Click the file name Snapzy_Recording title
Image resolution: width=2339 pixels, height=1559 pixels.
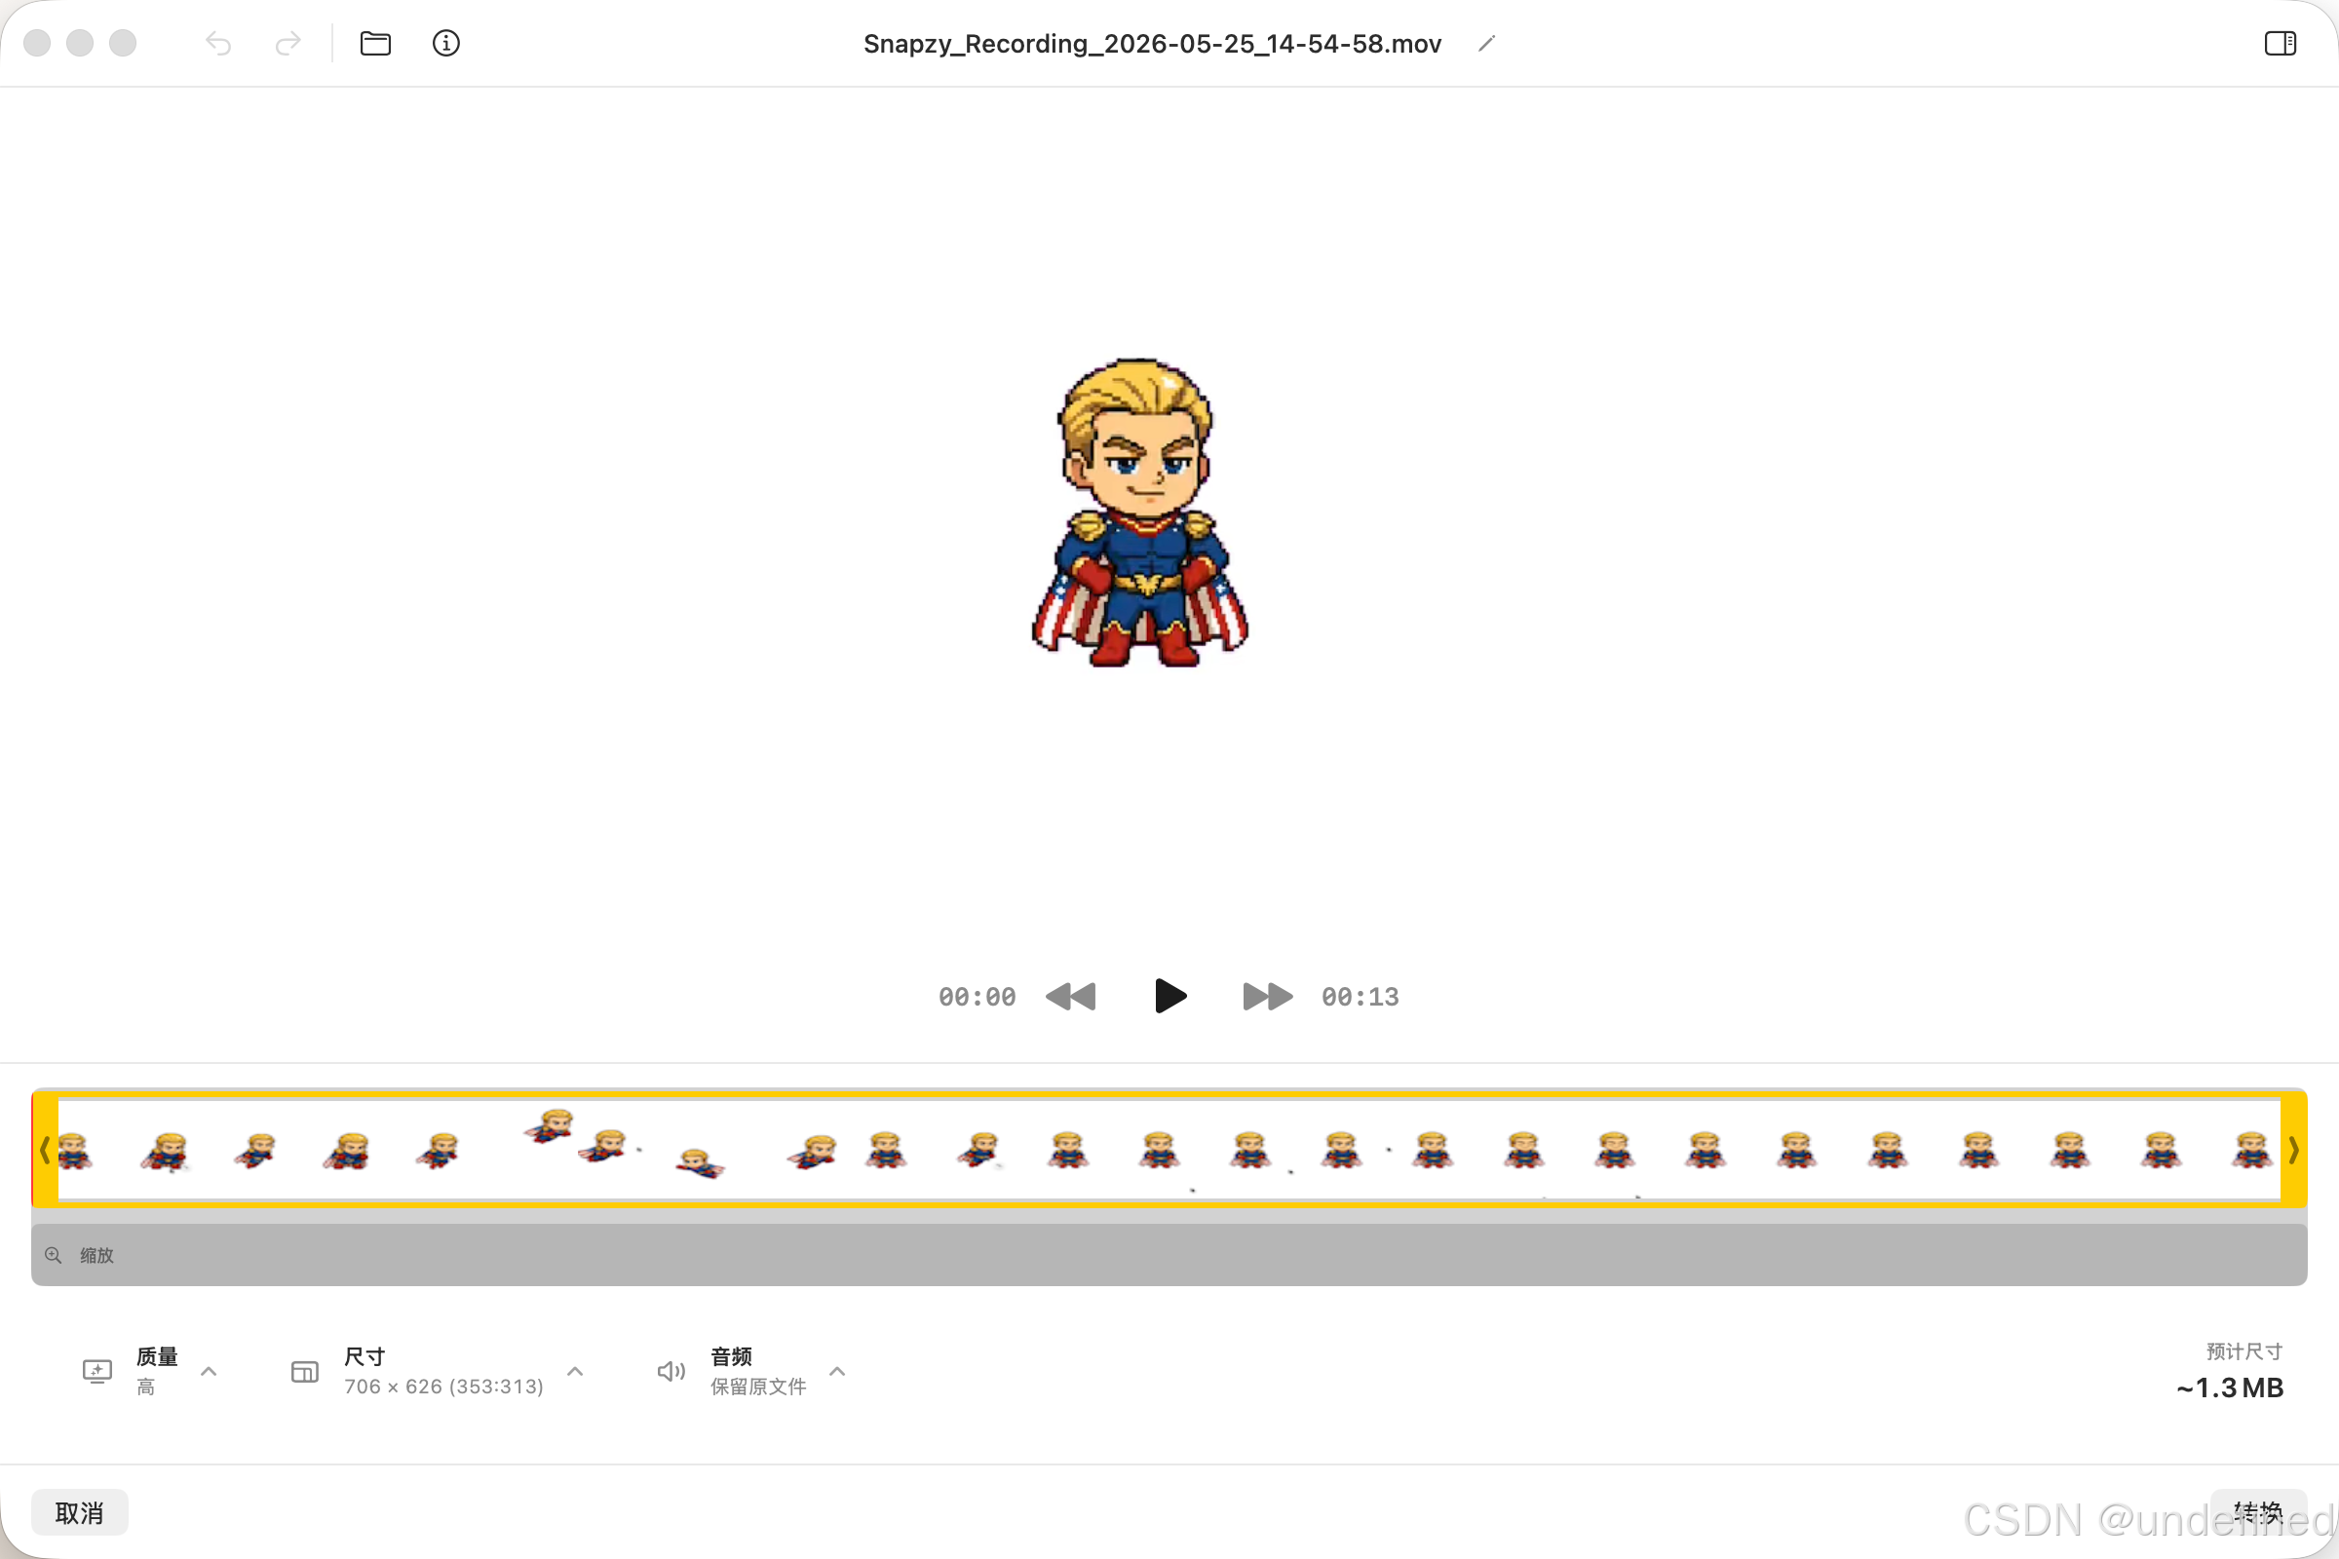click(1153, 44)
